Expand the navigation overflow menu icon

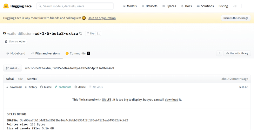click(235, 6)
